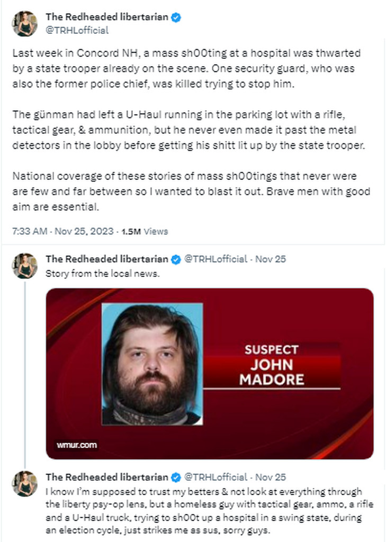Open the @TRHLofficial handle under main tweet name

coord(77,30)
